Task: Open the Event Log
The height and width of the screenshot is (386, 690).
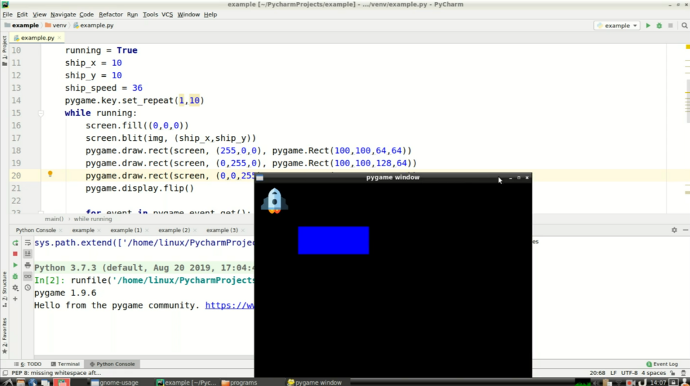Action: pos(662,364)
